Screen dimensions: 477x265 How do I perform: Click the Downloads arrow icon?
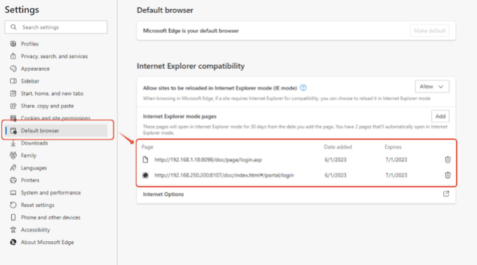coord(13,143)
